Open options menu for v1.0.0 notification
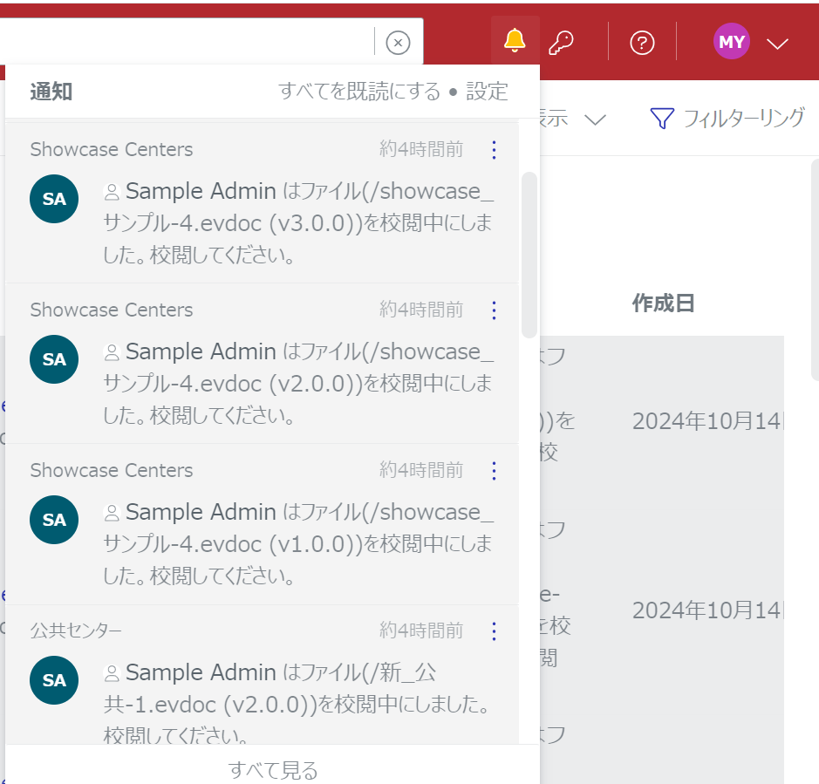 (x=494, y=471)
